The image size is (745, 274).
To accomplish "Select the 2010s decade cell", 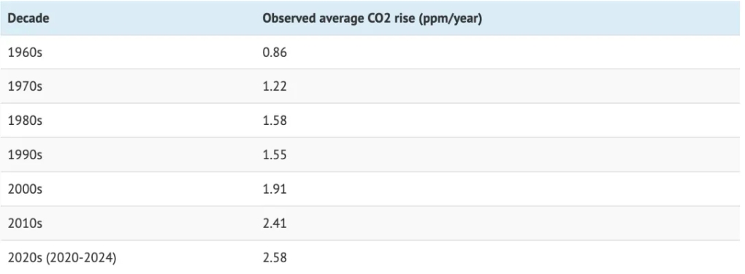I will pyautogui.click(x=128, y=224).
